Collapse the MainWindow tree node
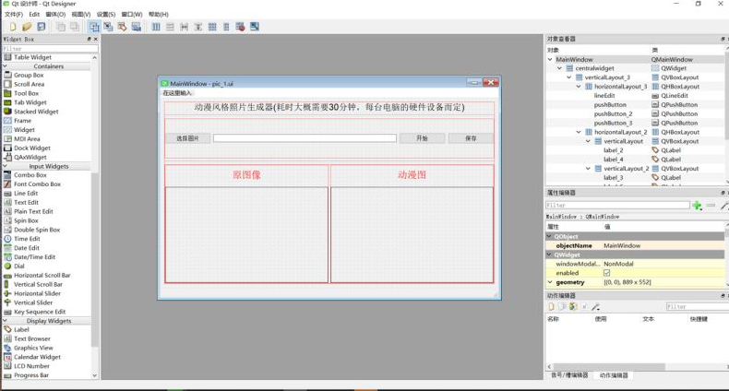The width and height of the screenshot is (729, 391). click(550, 59)
